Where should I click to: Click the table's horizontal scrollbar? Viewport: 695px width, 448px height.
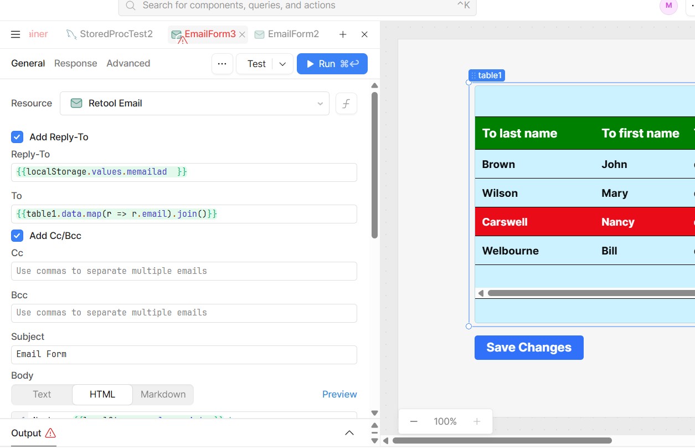coord(587,293)
